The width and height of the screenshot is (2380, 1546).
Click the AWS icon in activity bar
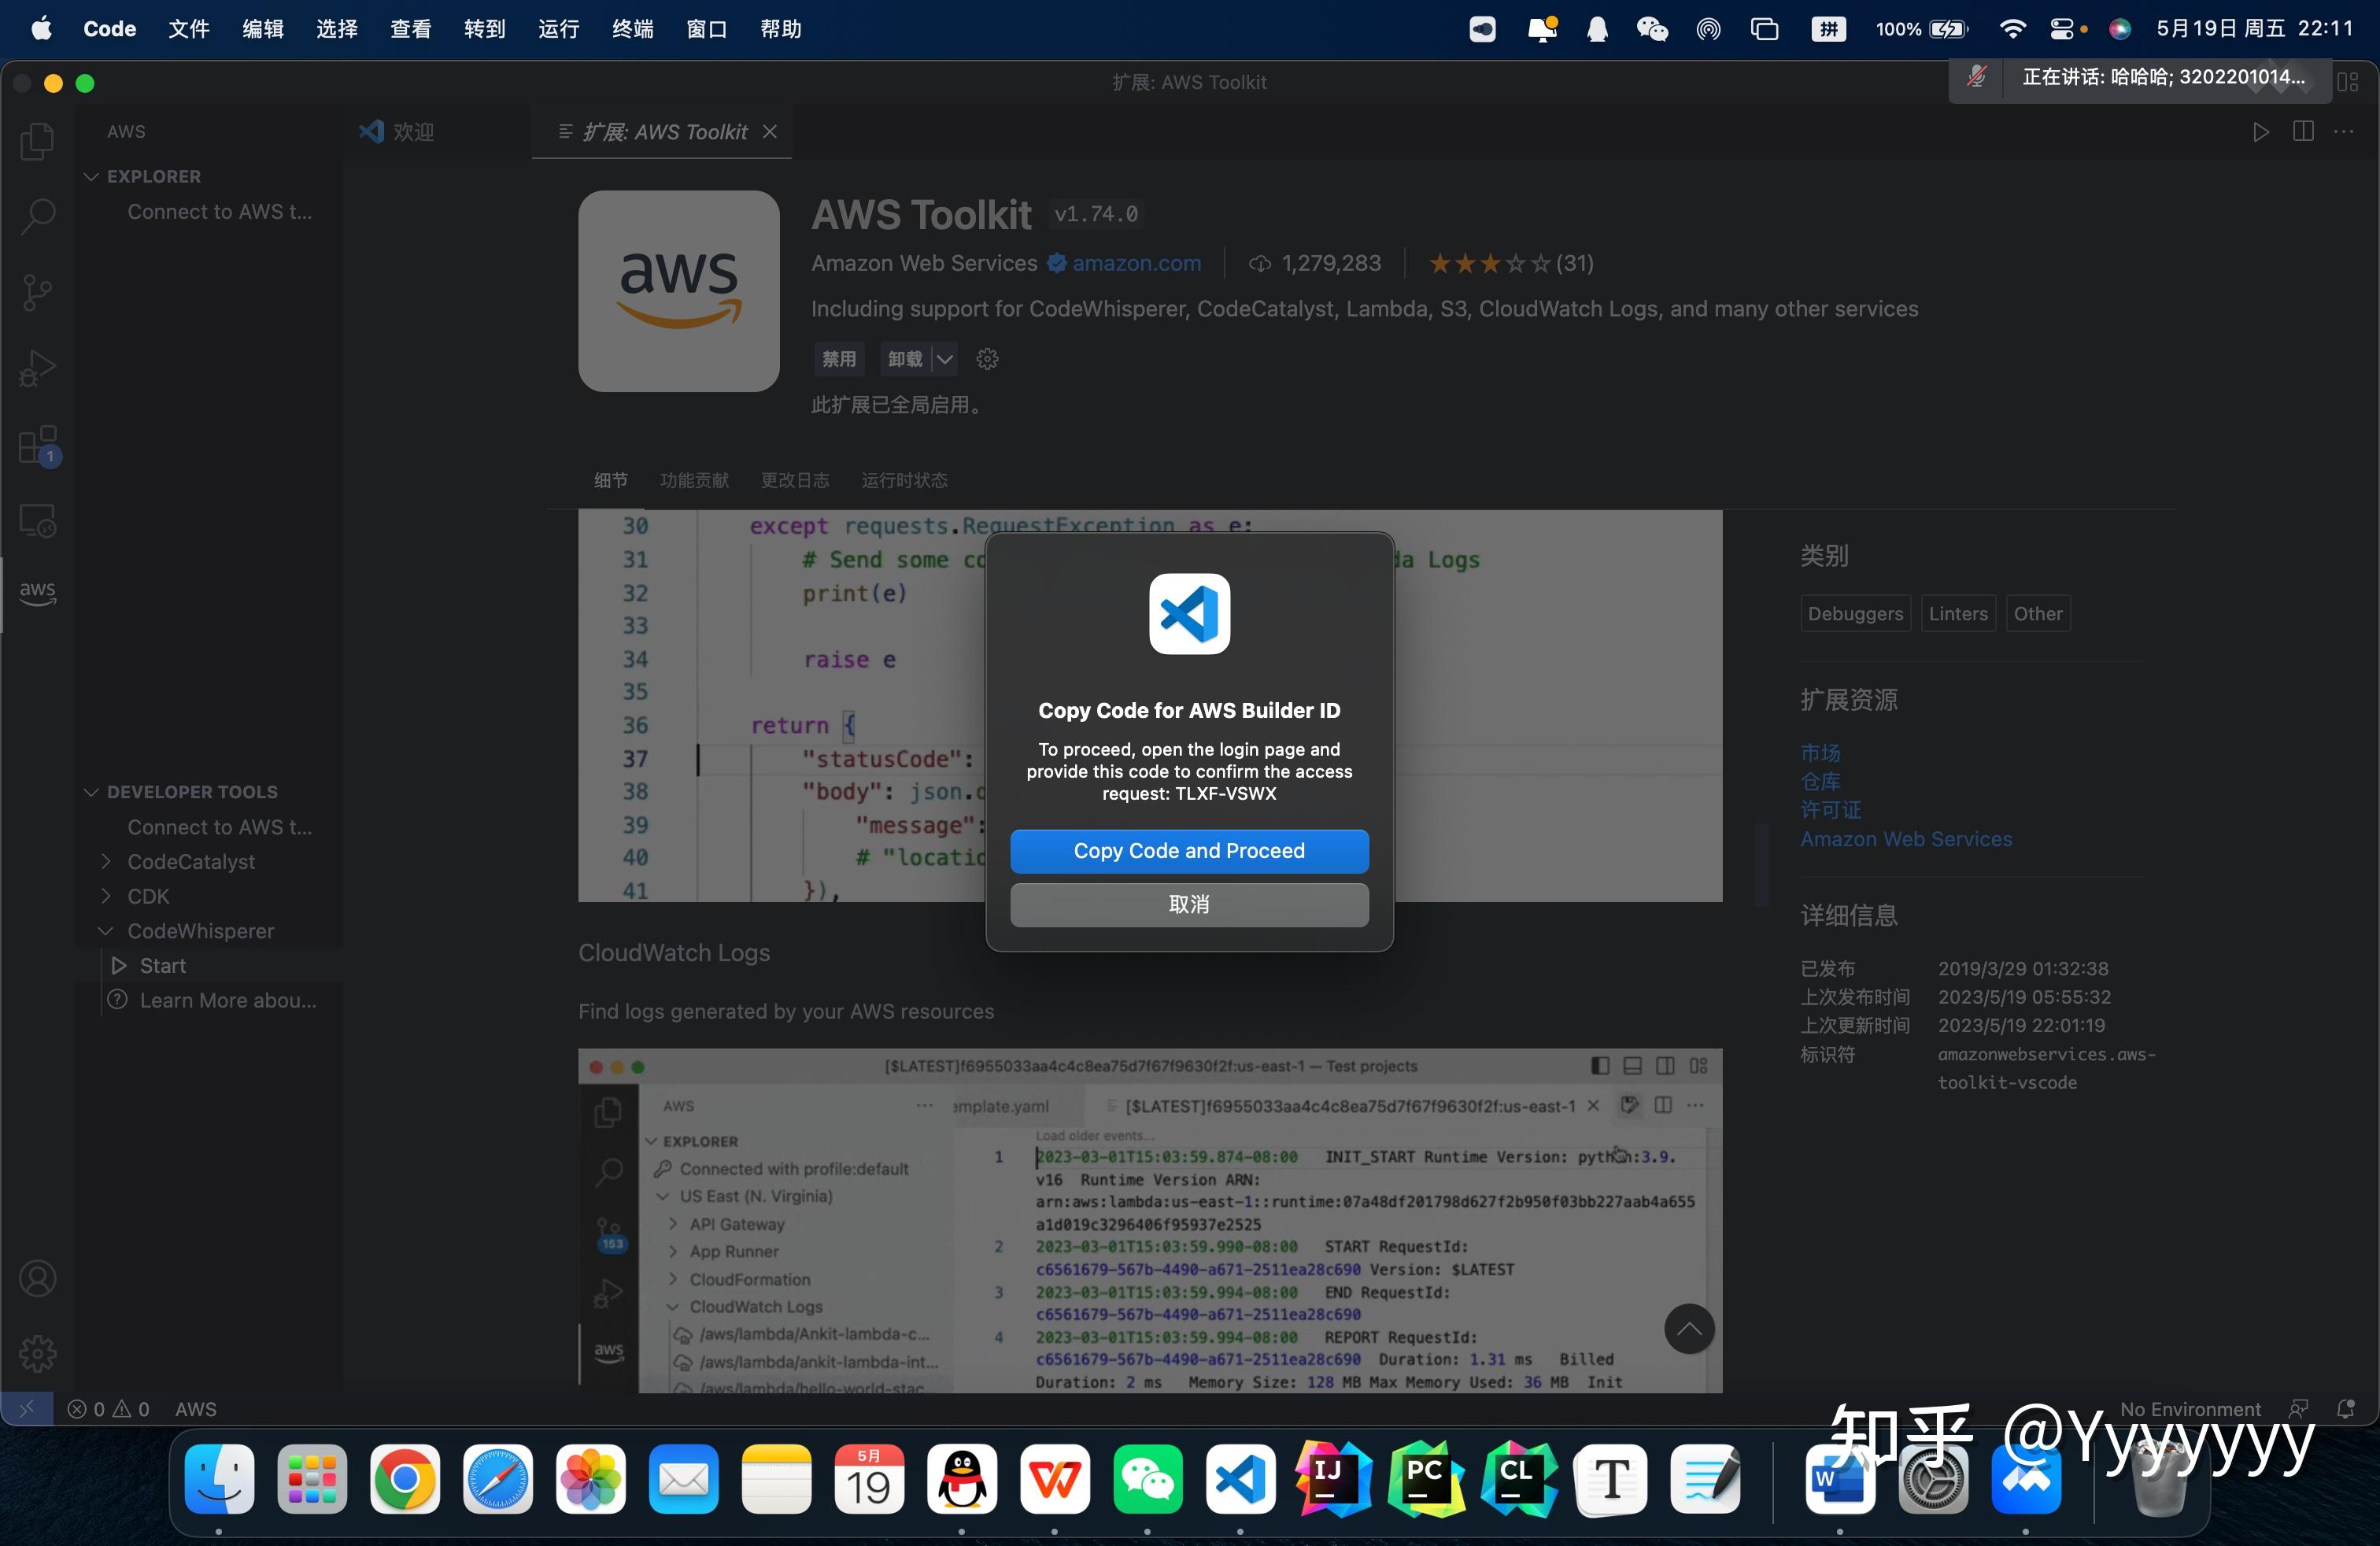[37, 593]
